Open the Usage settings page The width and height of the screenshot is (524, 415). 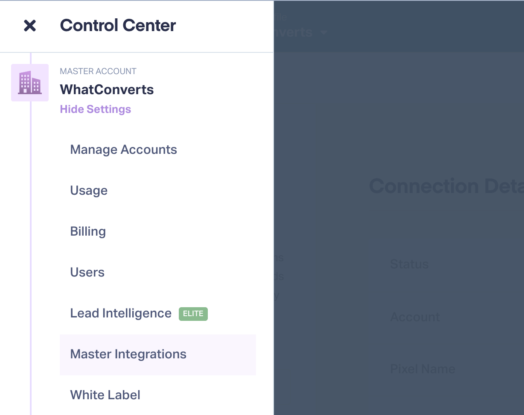pyautogui.click(x=89, y=190)
